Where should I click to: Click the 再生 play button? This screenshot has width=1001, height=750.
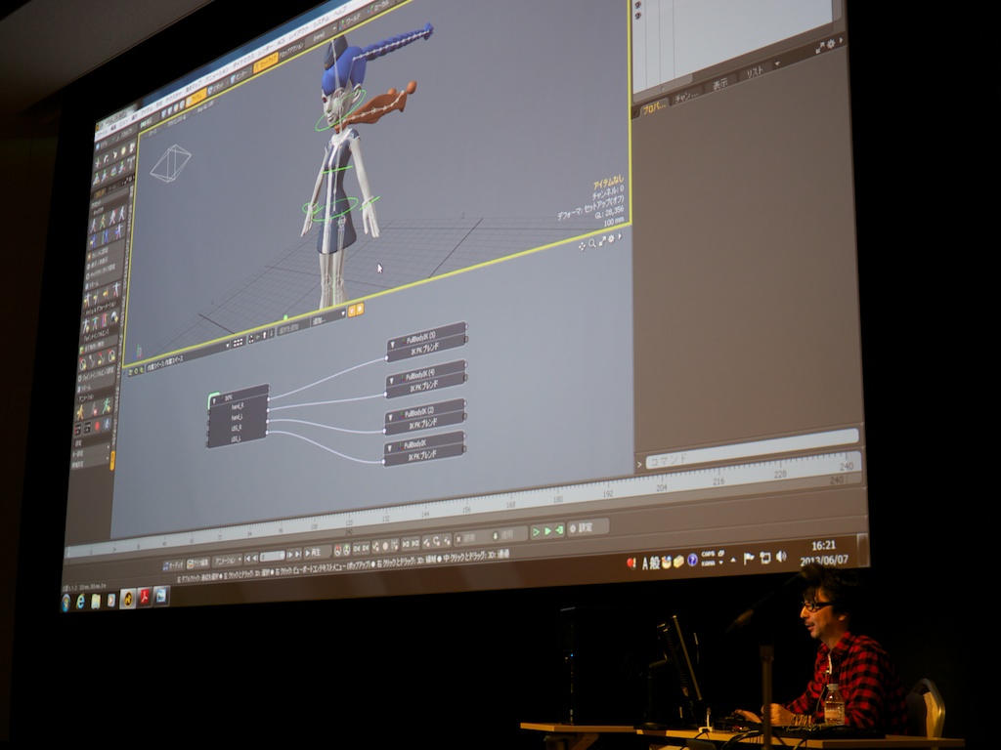(316, 553)
